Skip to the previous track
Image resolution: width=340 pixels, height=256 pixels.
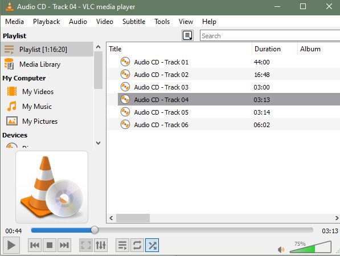[x=35, y=245]
